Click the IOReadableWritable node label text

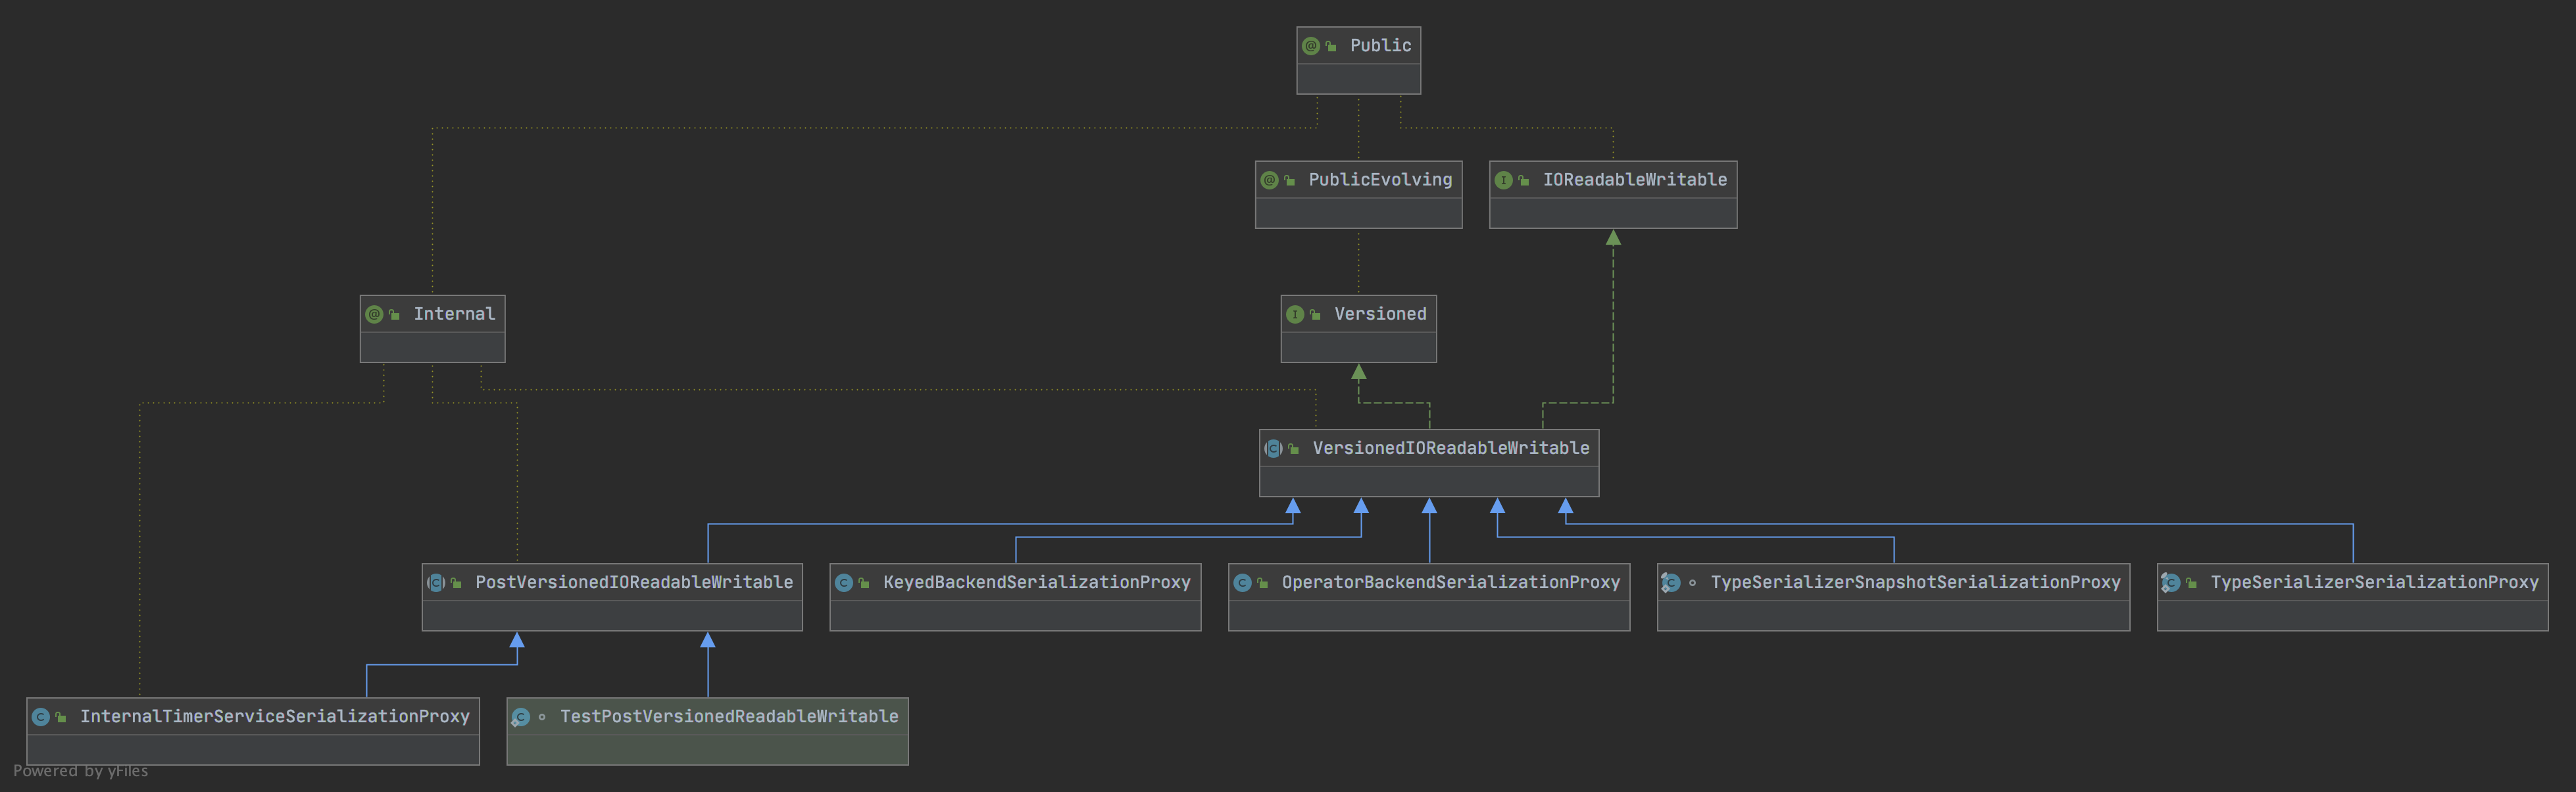1634,180
